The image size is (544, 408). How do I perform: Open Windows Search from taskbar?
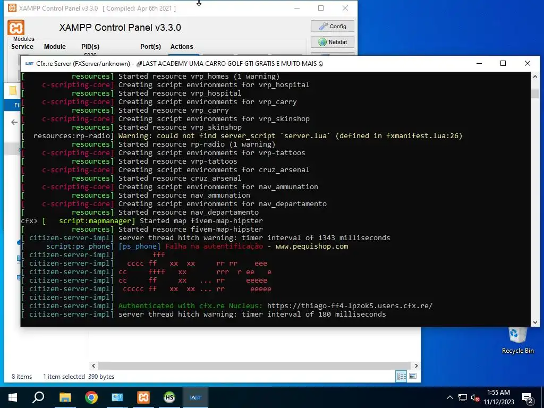point(38,397)
